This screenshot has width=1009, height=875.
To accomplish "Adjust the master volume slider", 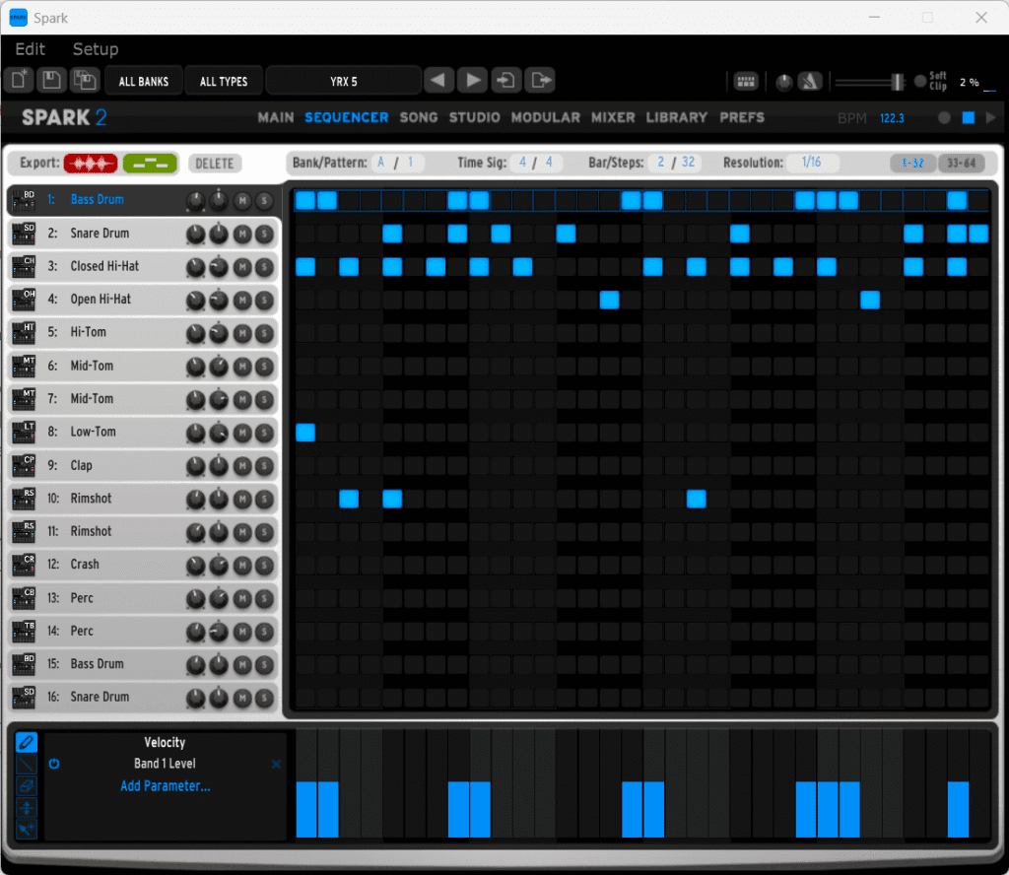I will click(899, 82).
